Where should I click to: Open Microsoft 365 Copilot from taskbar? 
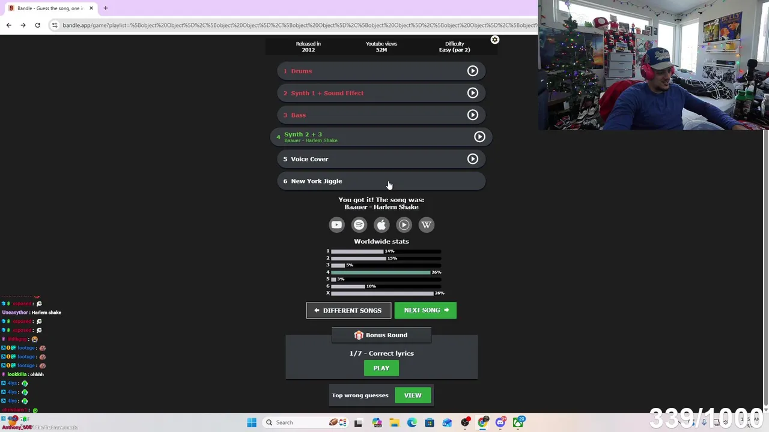coord(377,422)
